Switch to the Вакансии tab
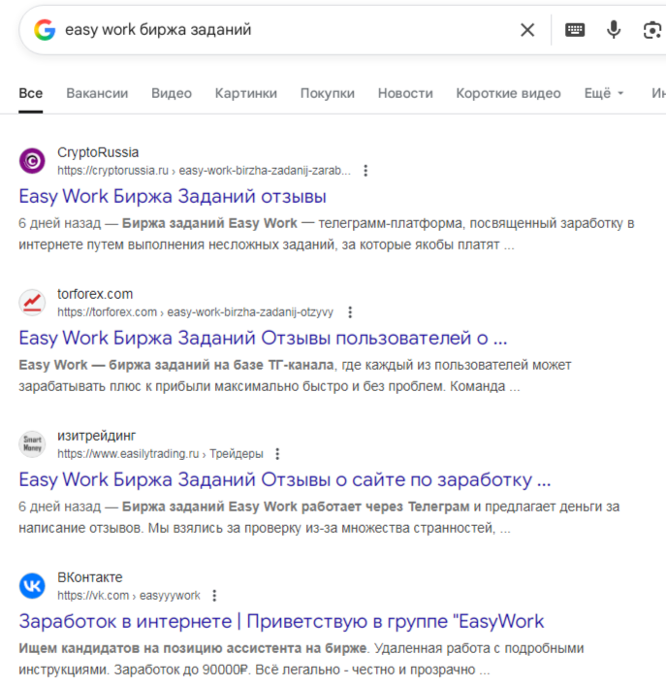 point(97,93)
